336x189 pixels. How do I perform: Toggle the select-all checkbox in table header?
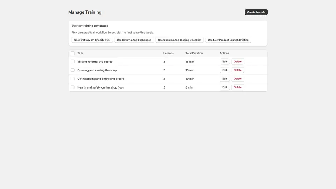[x=73, y=53]
